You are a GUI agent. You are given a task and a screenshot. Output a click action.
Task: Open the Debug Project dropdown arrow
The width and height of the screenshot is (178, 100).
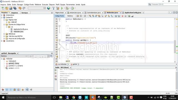click(x=70, y=8)
